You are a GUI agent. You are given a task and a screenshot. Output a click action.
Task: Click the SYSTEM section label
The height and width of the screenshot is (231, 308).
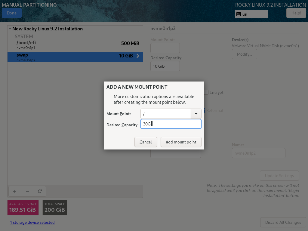point(24,36)
